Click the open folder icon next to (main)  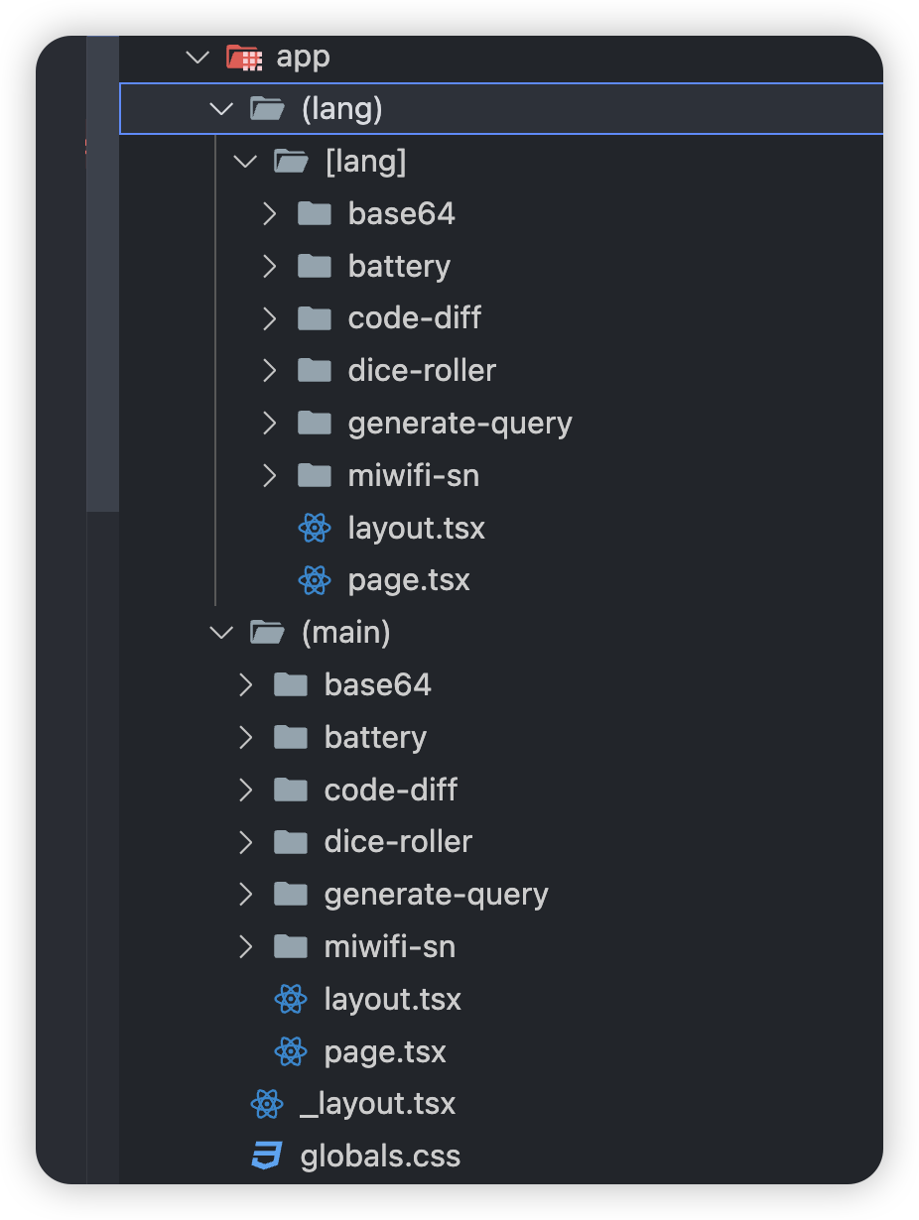[268, 632]
